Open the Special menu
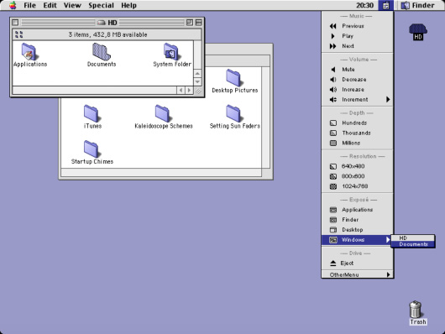445x334 pixels. tap(101, 5)
